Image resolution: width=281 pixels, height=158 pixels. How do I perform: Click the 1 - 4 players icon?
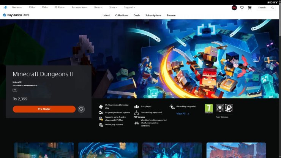(x=137, y=107)
